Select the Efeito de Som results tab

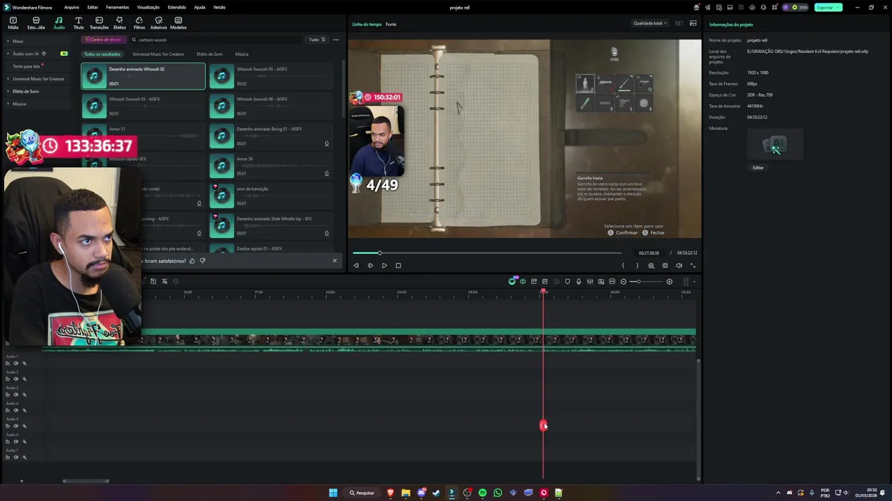[209, 54]
